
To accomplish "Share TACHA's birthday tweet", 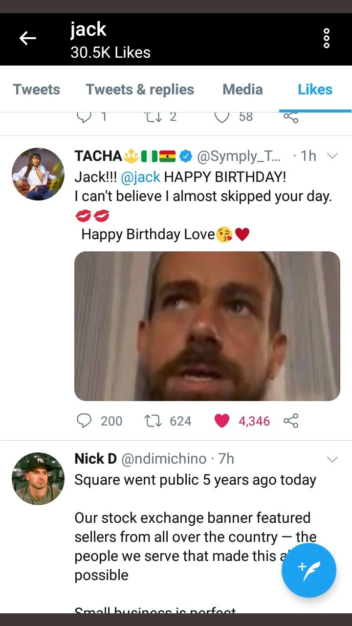I will [291, 421].
